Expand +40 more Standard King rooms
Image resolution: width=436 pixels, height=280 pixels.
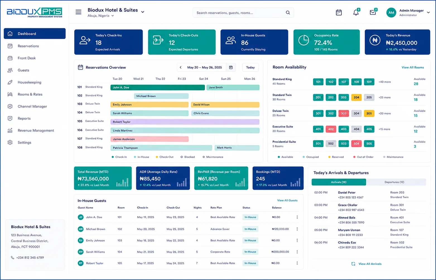click(x=384, y=82)
